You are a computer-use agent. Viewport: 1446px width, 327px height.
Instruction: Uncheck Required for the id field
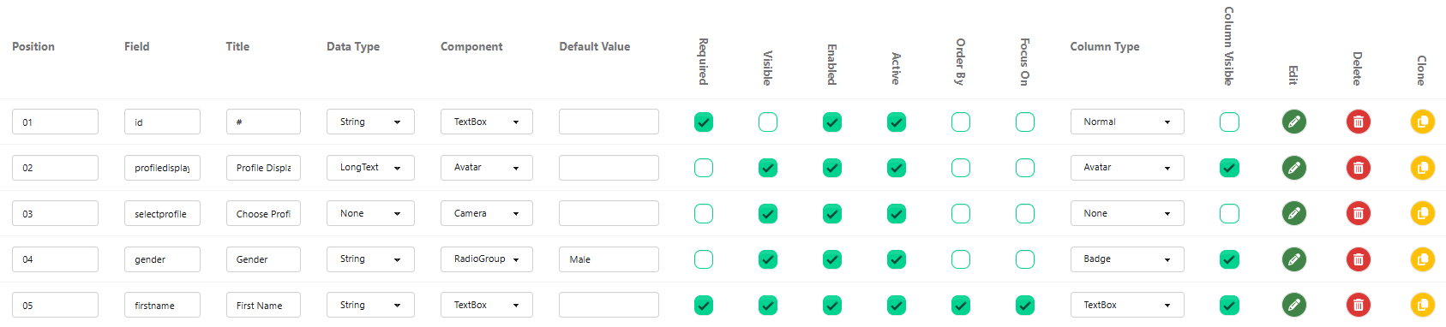coord(703,122)
